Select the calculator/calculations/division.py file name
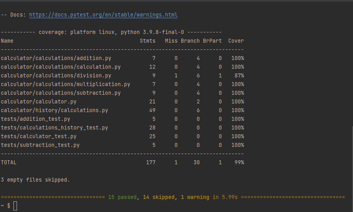The width and height of the screenshot is (353, 212). click(x=56, y=76)
